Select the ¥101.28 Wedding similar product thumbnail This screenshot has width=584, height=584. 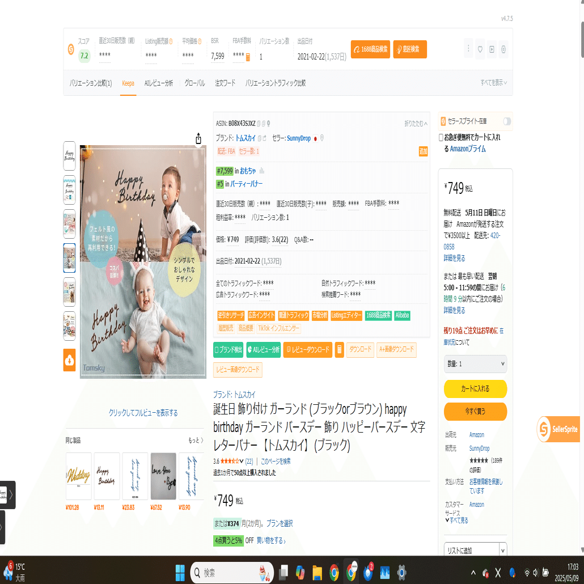[x=79, y=476]
